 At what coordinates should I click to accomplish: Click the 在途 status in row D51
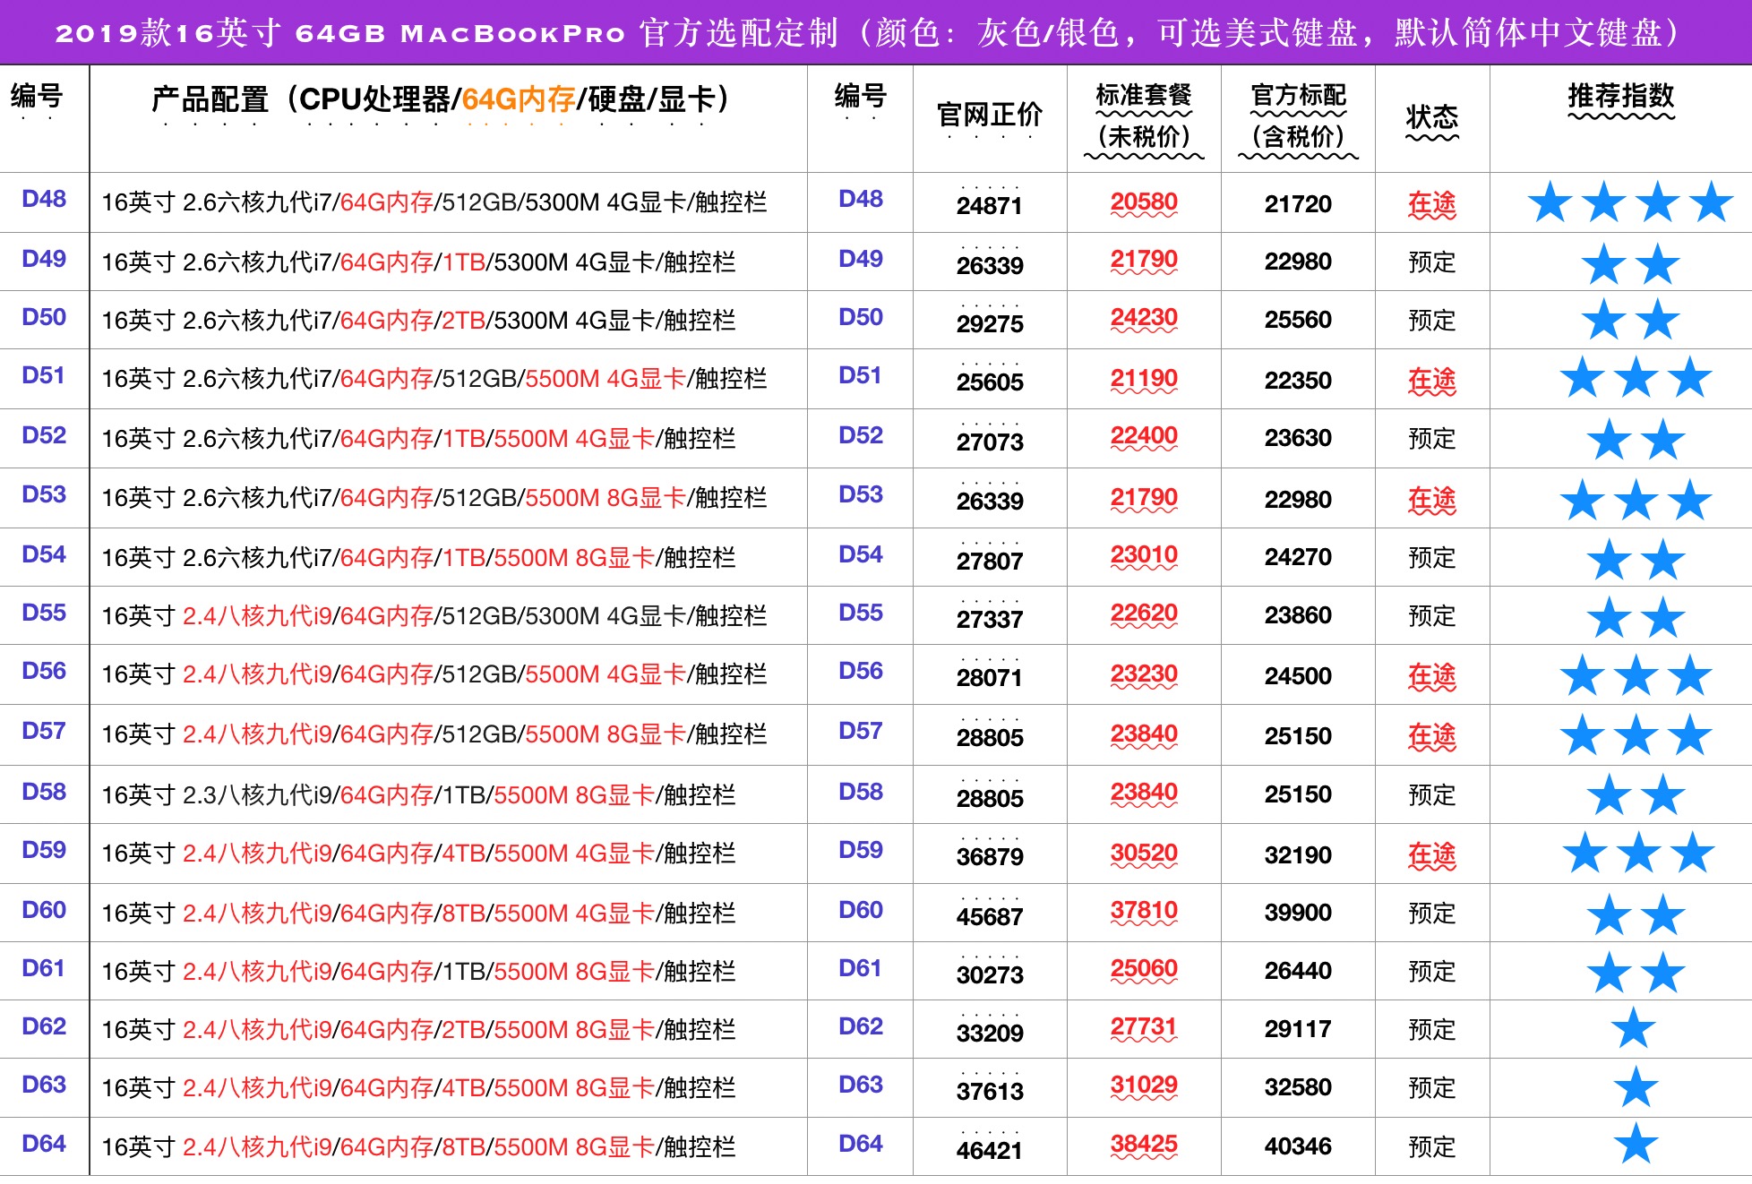[x=1432, y=381]
